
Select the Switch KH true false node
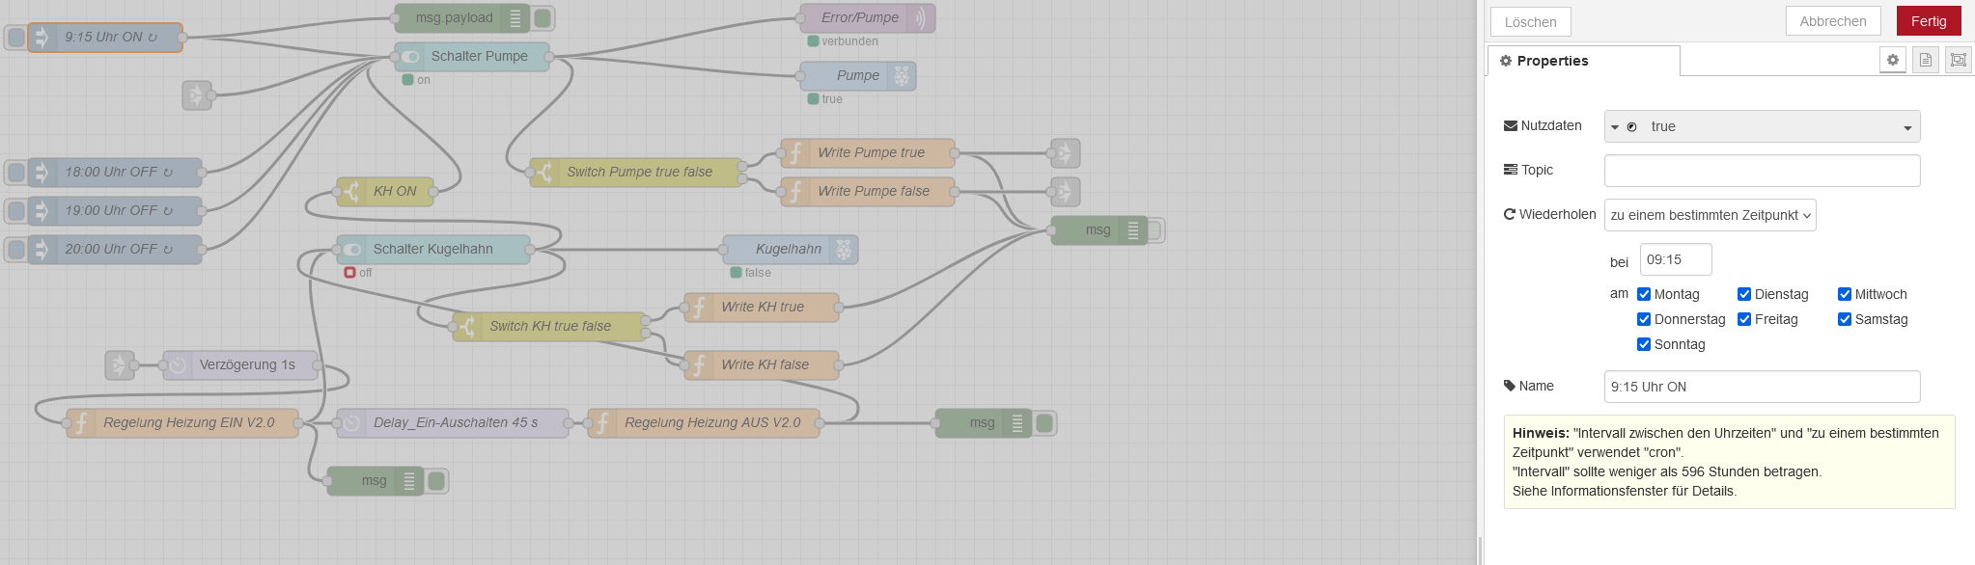[x=549, y=327]
